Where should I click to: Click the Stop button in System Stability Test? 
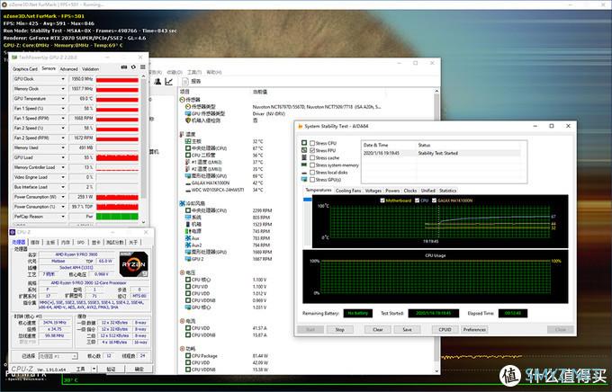point(339,330)
